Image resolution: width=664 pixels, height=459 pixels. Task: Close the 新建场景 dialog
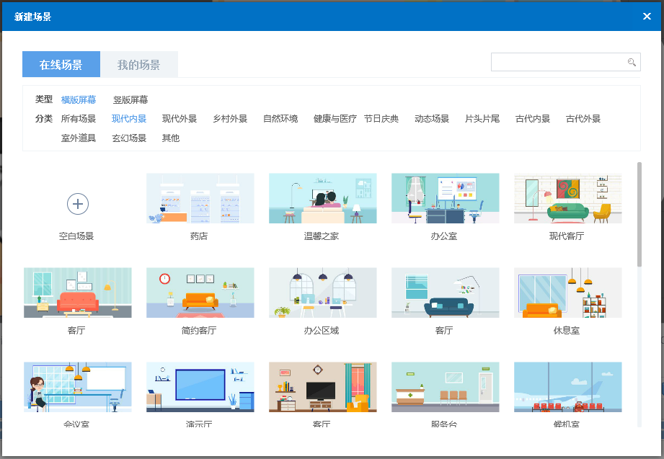[x=647, y=16]
